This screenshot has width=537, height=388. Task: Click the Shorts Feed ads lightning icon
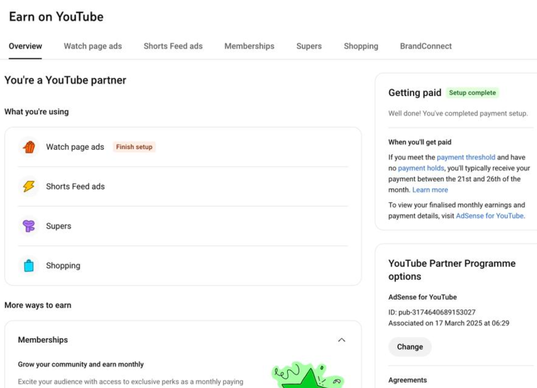(x=29, y=186)
